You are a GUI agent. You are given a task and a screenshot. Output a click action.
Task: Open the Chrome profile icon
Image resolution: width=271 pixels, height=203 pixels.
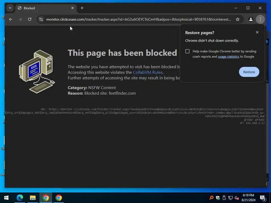click(x=251, y=19)
